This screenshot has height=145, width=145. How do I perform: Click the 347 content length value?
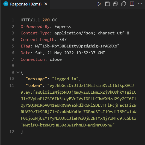pyautogui.click(x=63, y=40)
